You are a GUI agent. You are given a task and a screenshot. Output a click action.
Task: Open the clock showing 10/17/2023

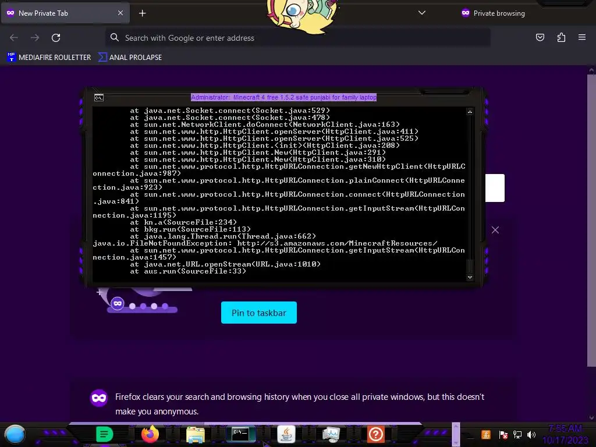click(x=565, y=434)
